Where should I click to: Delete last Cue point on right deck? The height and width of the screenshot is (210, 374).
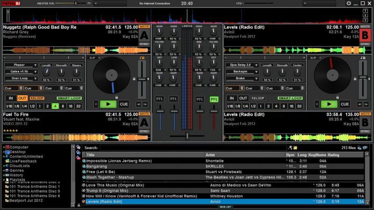302,88
